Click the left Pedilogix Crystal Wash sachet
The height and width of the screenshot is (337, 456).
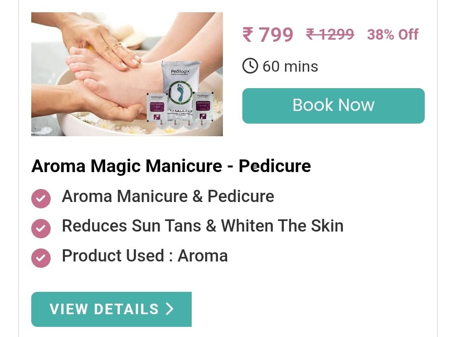tap(157, 107)
